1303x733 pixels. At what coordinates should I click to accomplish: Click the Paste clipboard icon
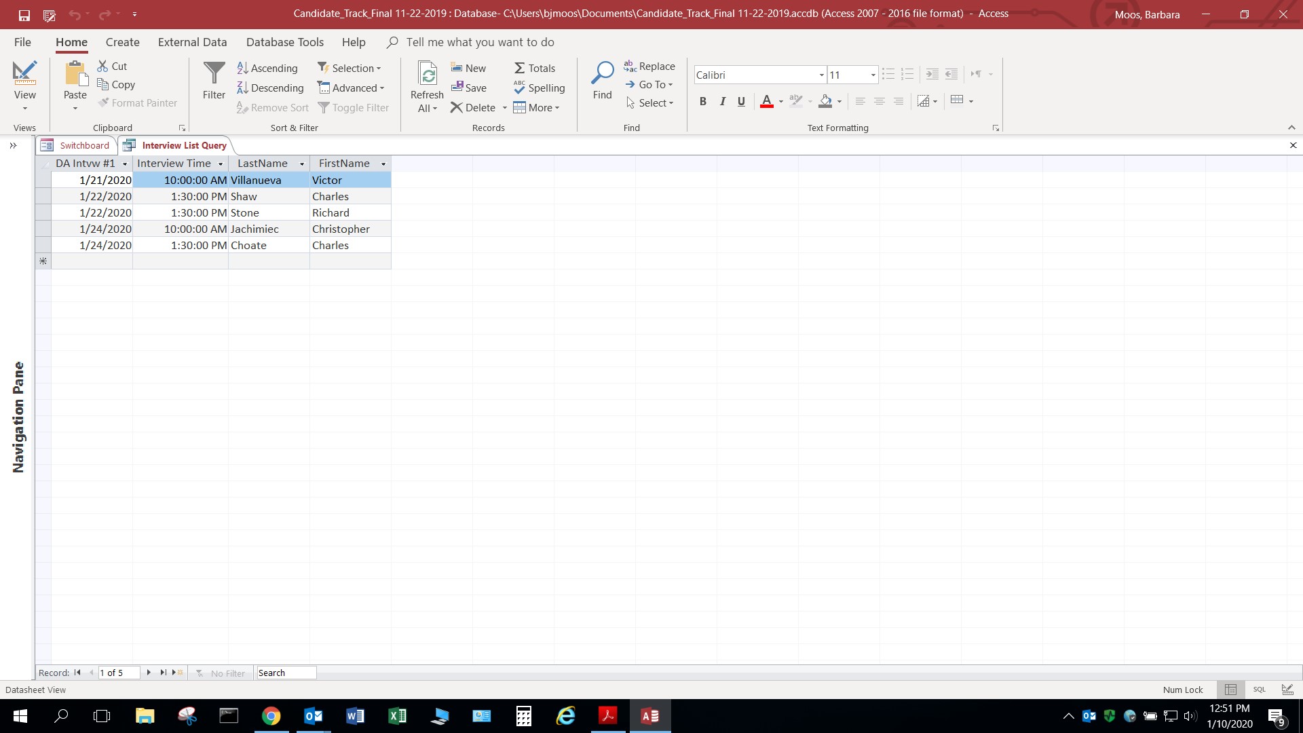pyautogui.click(x=75, y=73)
